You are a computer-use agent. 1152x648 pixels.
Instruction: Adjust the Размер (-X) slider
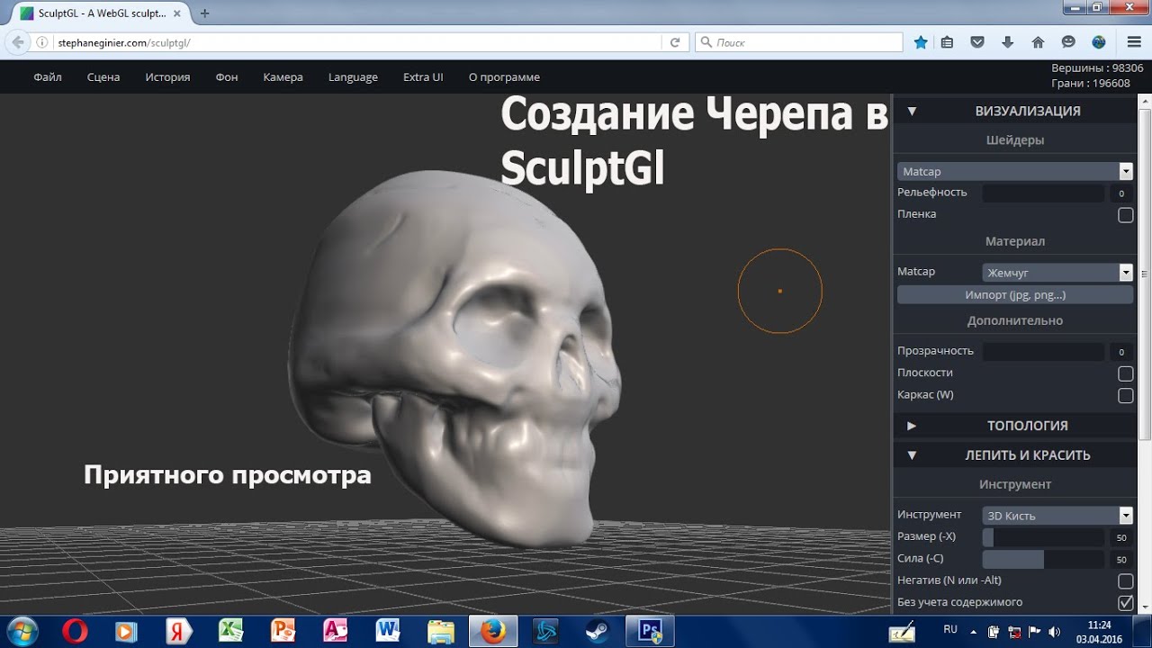tap(1043, 537)
